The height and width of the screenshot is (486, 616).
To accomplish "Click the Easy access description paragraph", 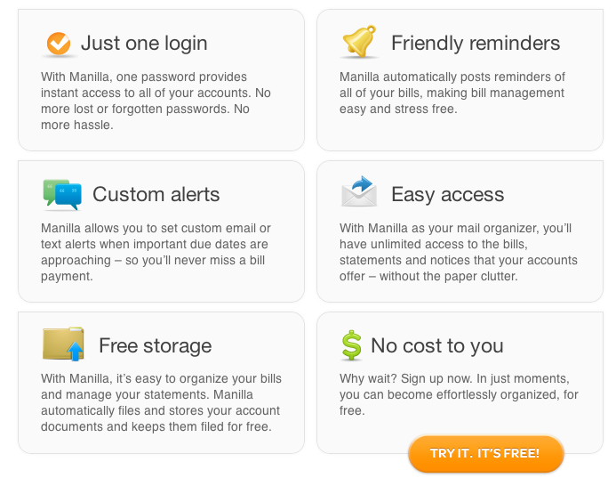I will point(459,252).
